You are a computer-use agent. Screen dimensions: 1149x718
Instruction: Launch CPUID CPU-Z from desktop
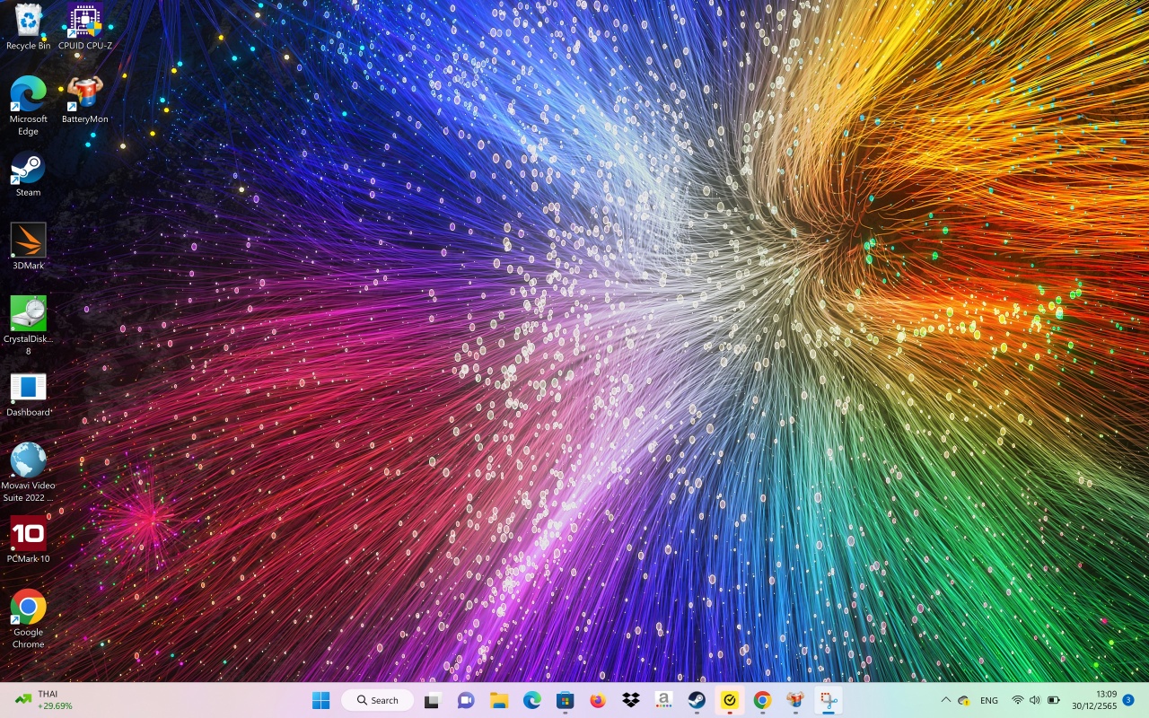tap(85, 27)
